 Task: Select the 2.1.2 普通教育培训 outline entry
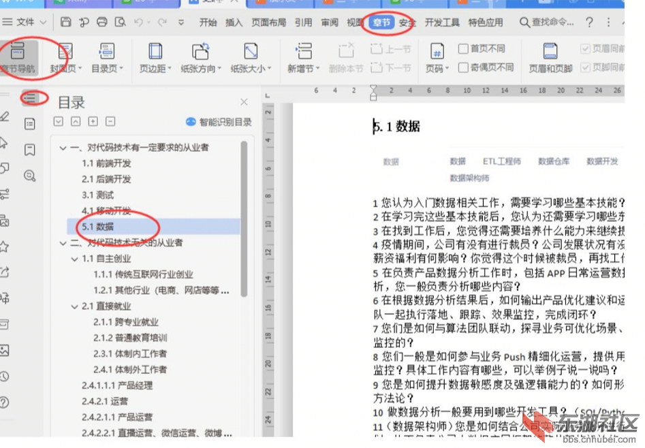[130, 338]
